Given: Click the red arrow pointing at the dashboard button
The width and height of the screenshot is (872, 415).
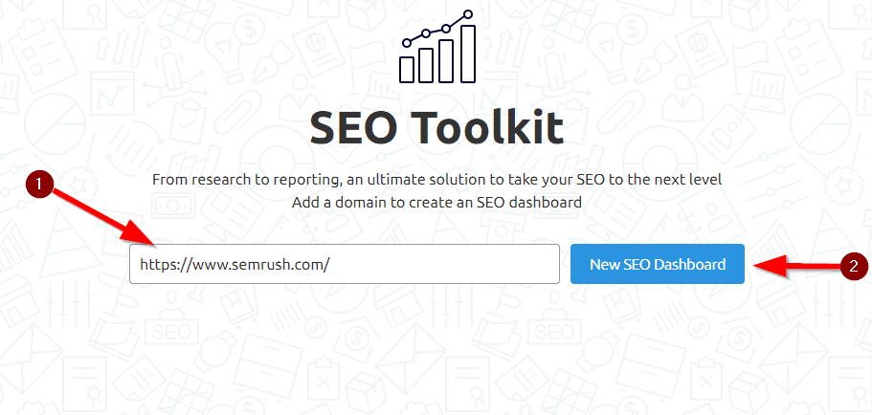Looking at the screenshot, I should coord(796,267).
